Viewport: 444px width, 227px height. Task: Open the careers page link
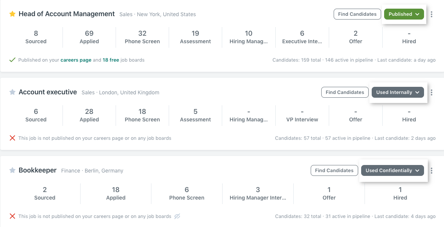coord(76,60)
